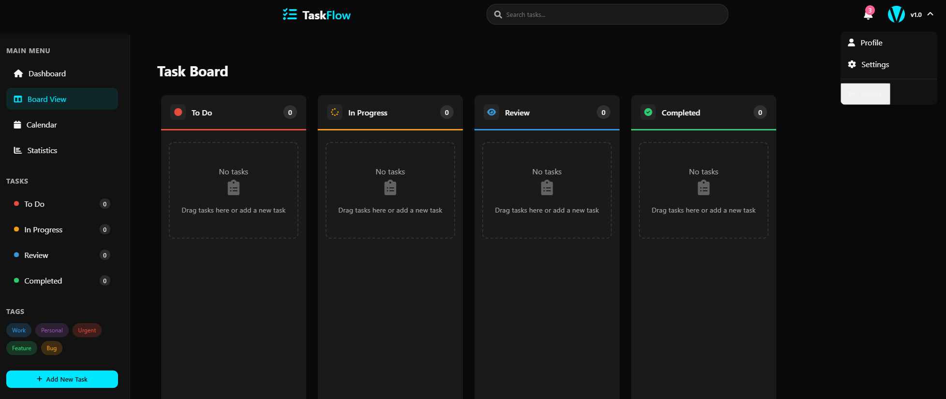Click the green Completed sidebar dot
Image resolution: width=946 pixels, height=399 pixels.
coord(16,280)
